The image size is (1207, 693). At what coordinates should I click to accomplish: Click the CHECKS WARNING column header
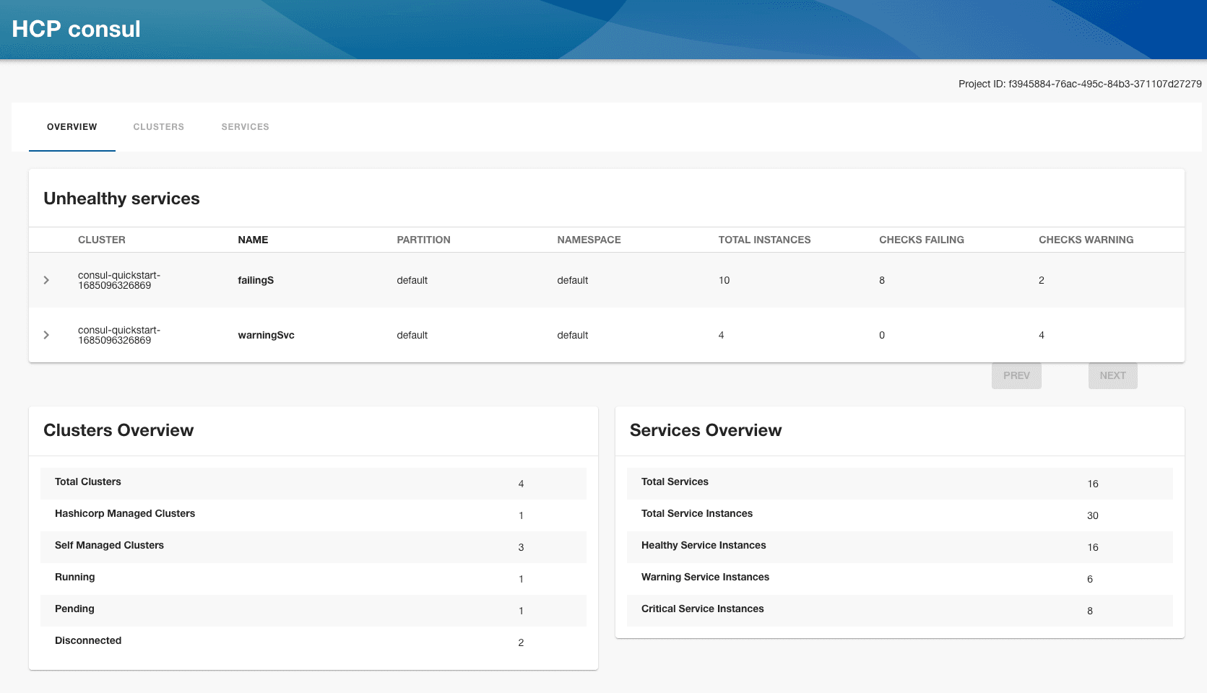click(1086, 240)
